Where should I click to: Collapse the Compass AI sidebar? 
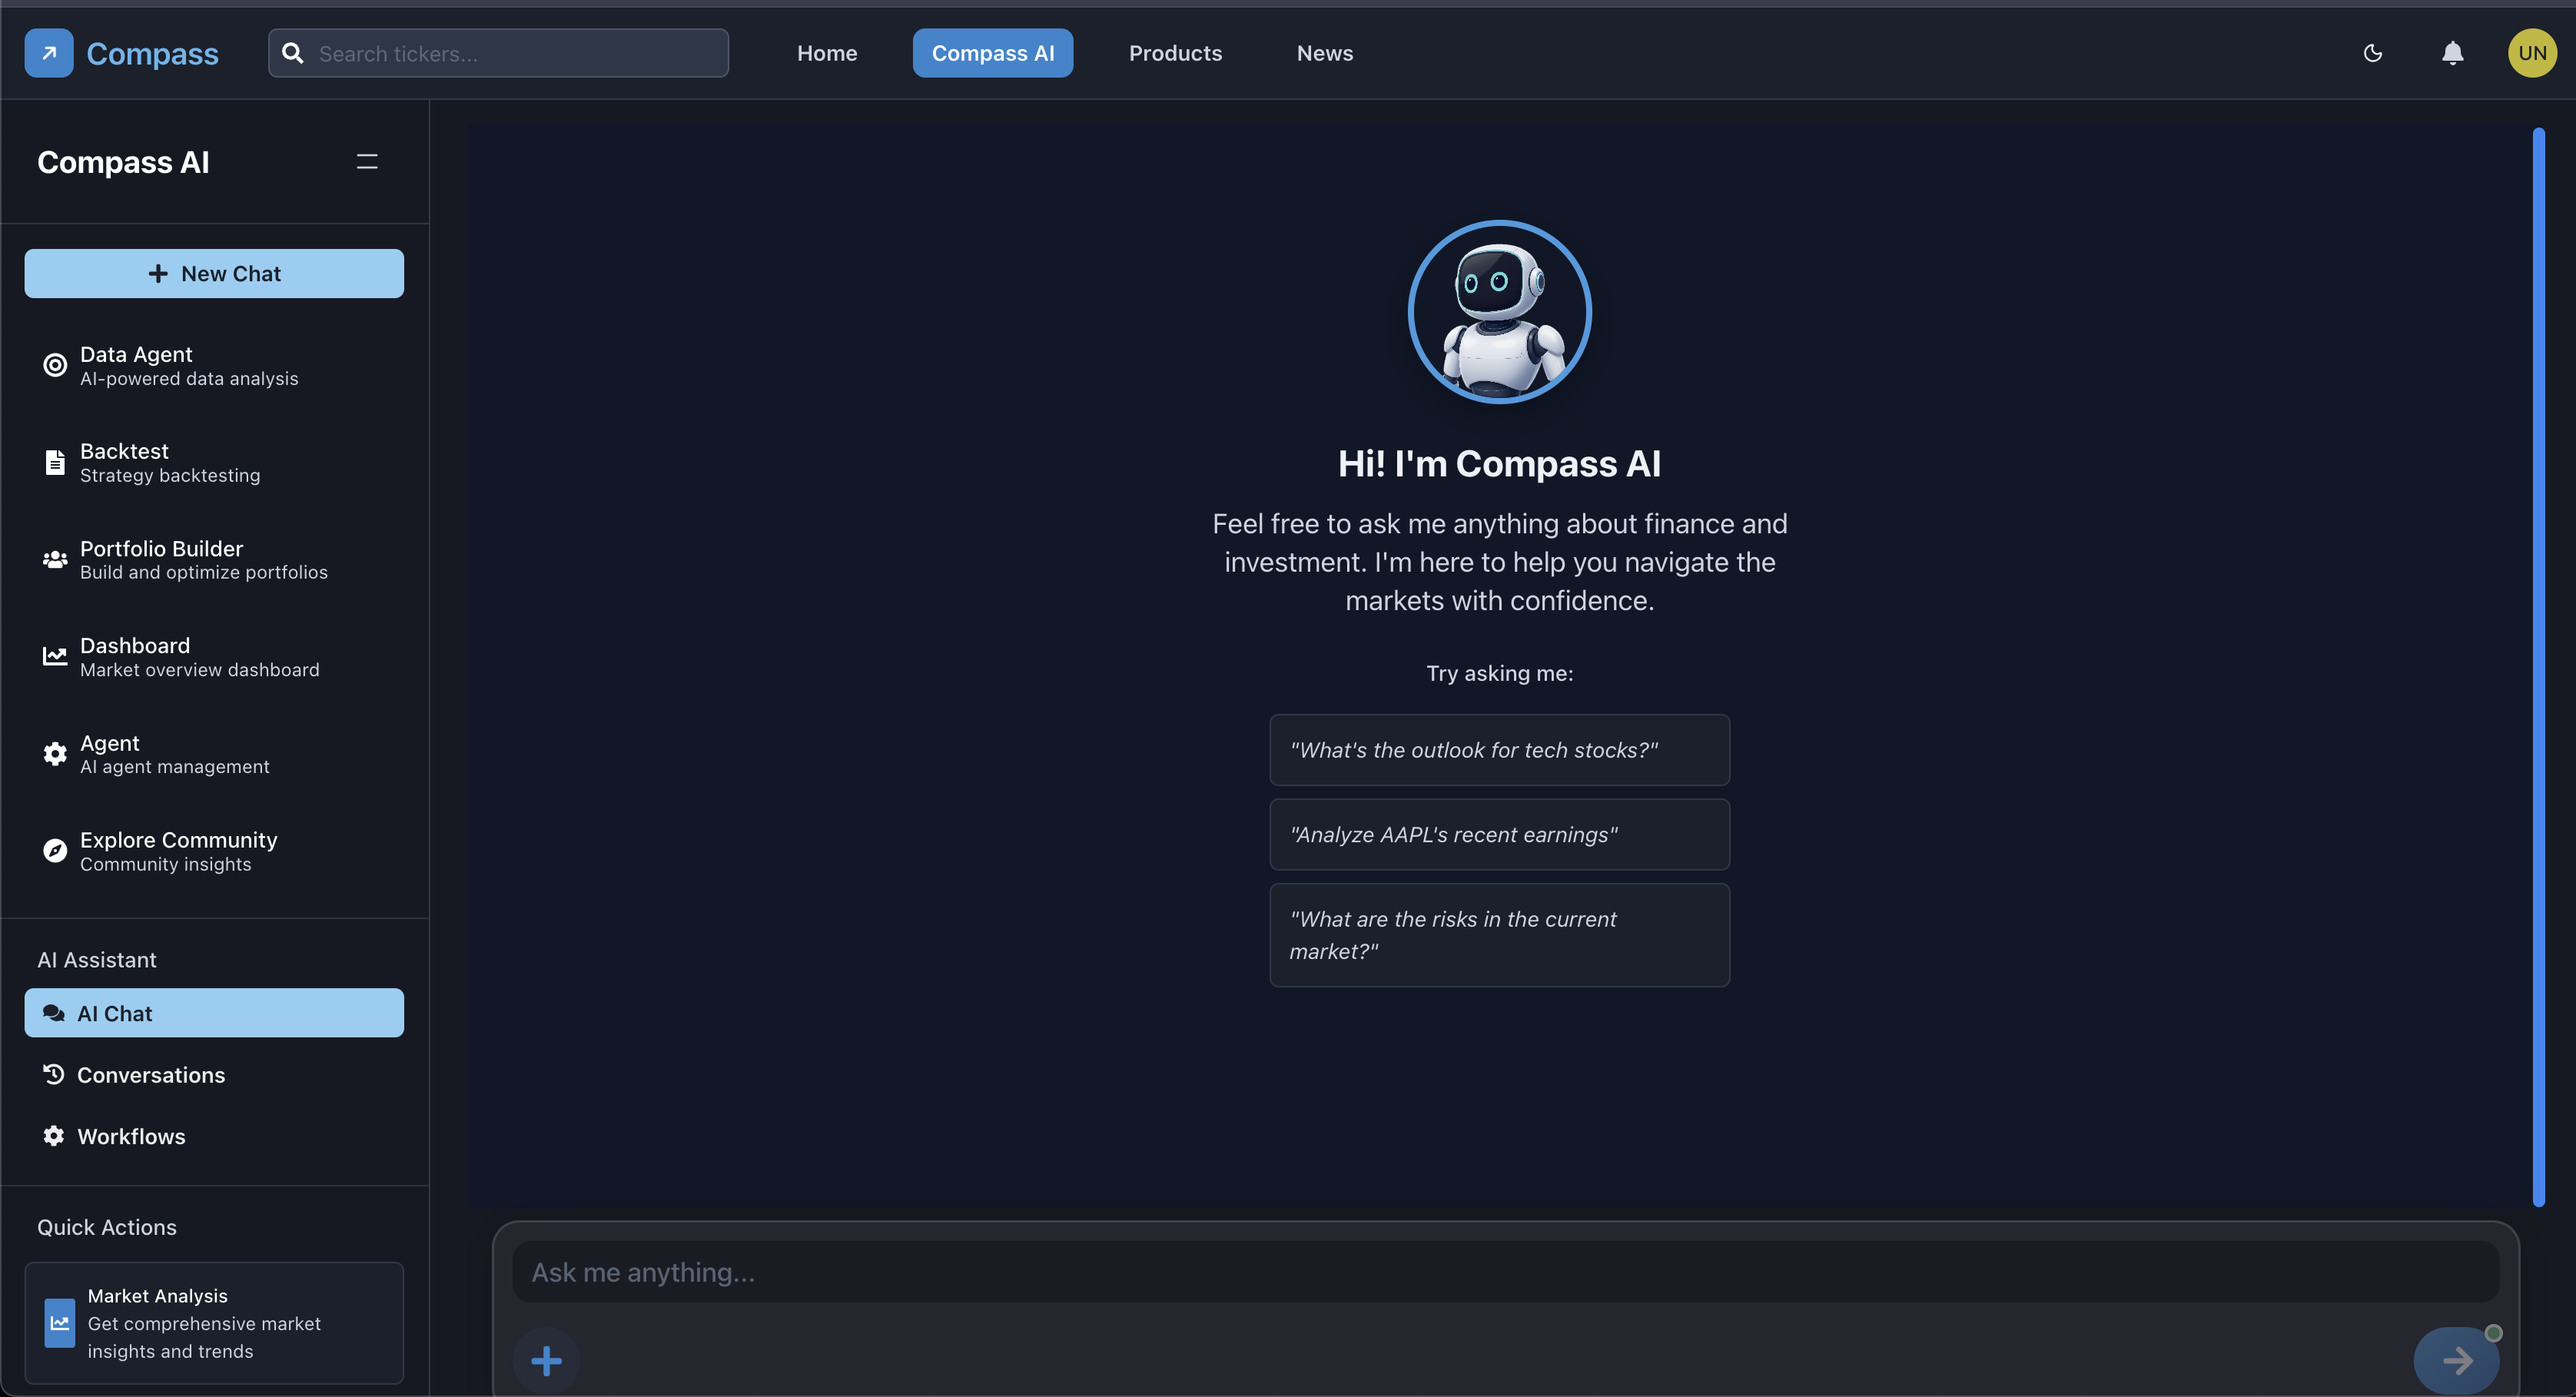click(x=366, y=161)
